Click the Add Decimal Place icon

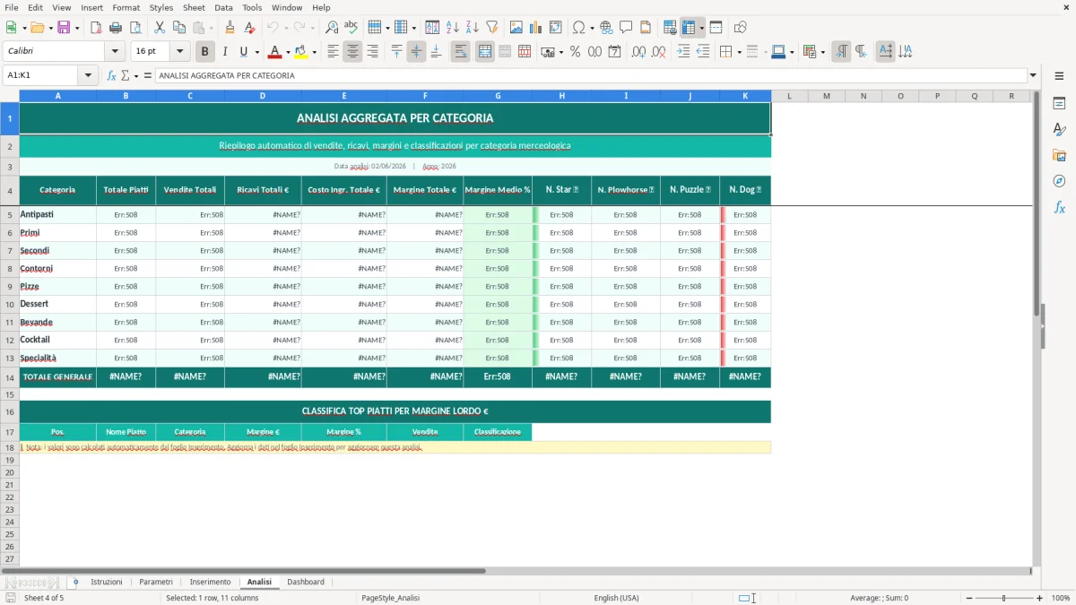tap(638, 52)
